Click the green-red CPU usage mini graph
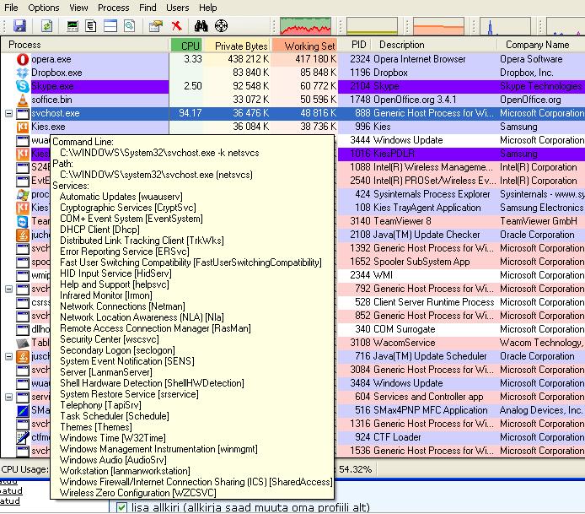Image resolution: width=585 pixels, height=514 pixels. click(305, 26)
